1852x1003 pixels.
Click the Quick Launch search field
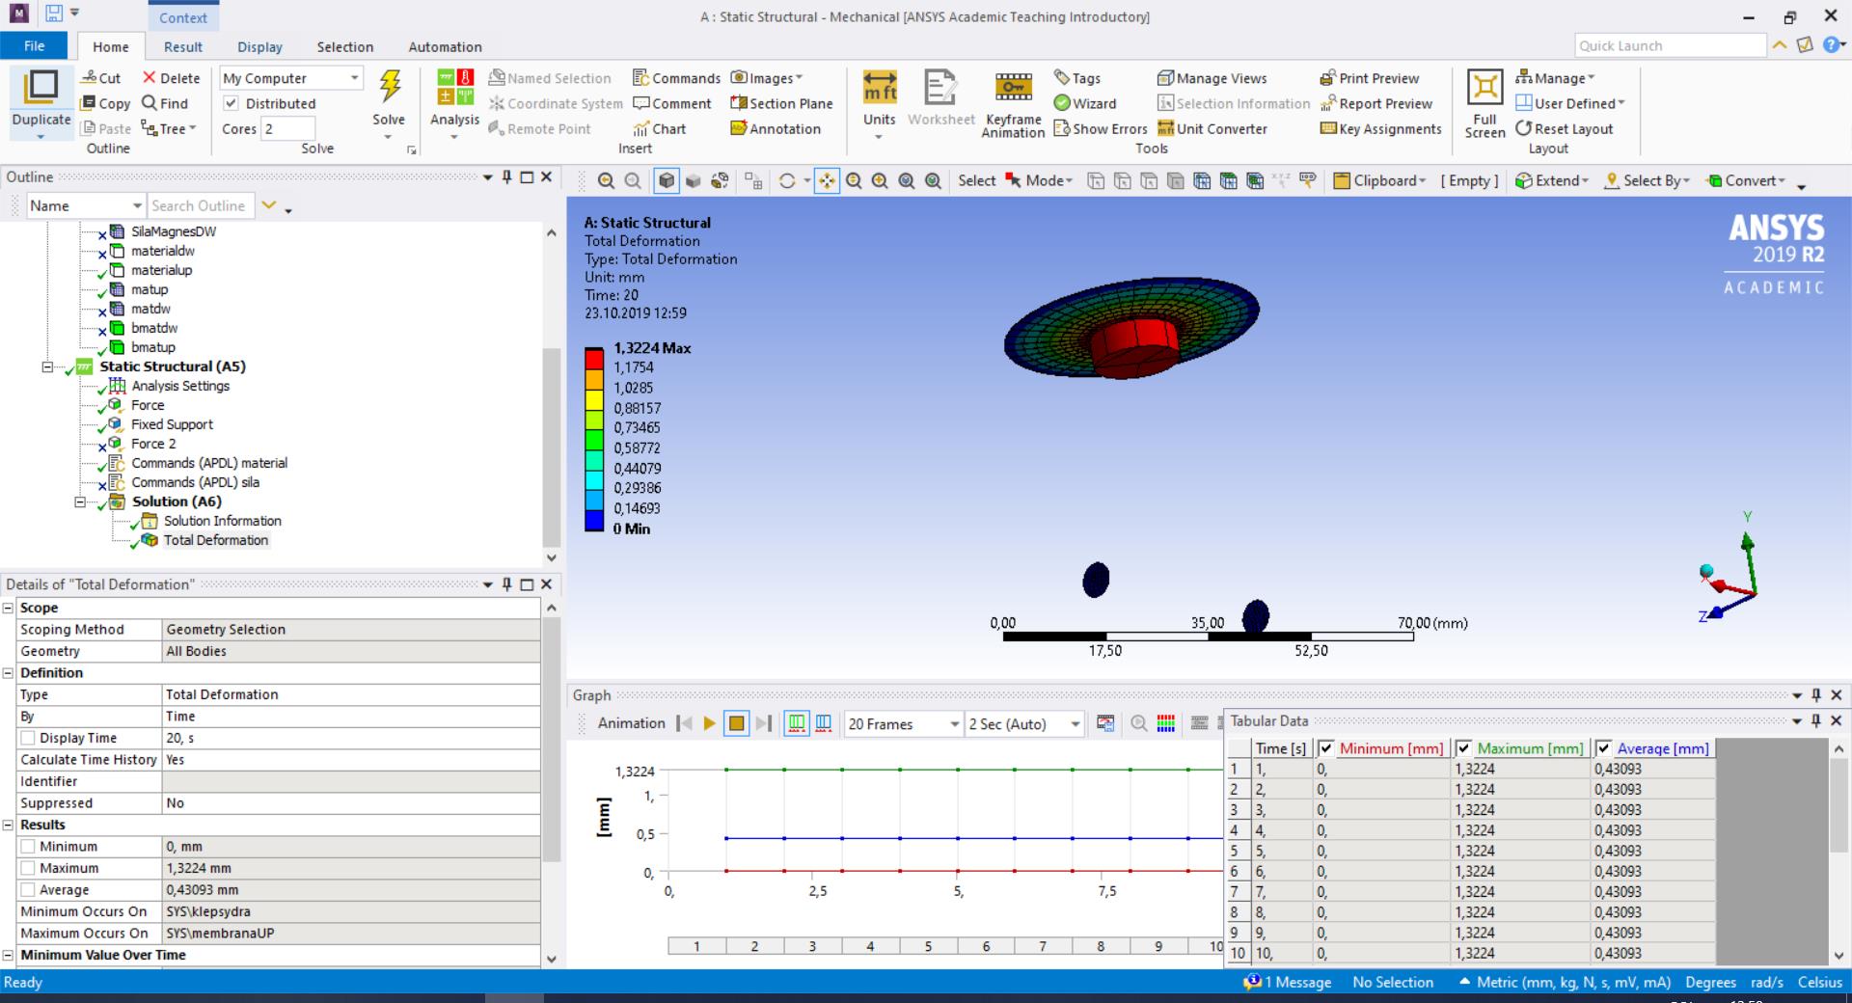pos(1671,45)
